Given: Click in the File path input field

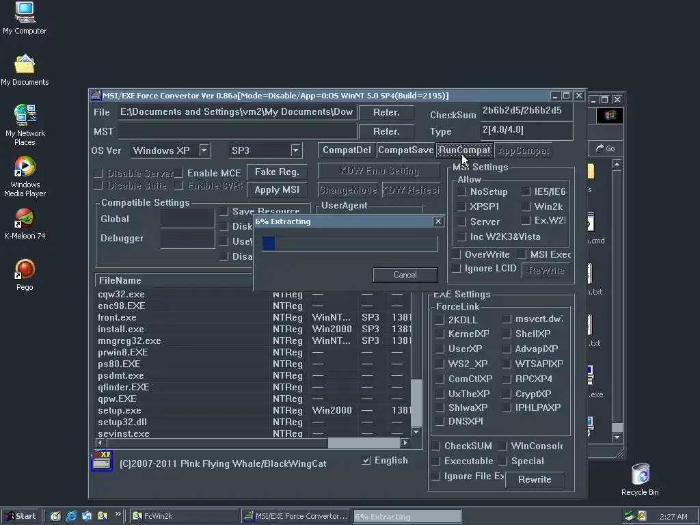Looking at the screenshot, I should click(237, 112).
